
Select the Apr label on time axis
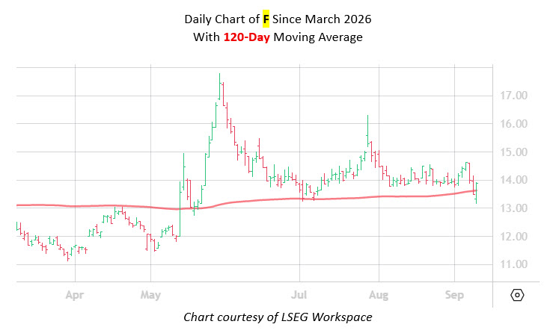pos(75,295)
